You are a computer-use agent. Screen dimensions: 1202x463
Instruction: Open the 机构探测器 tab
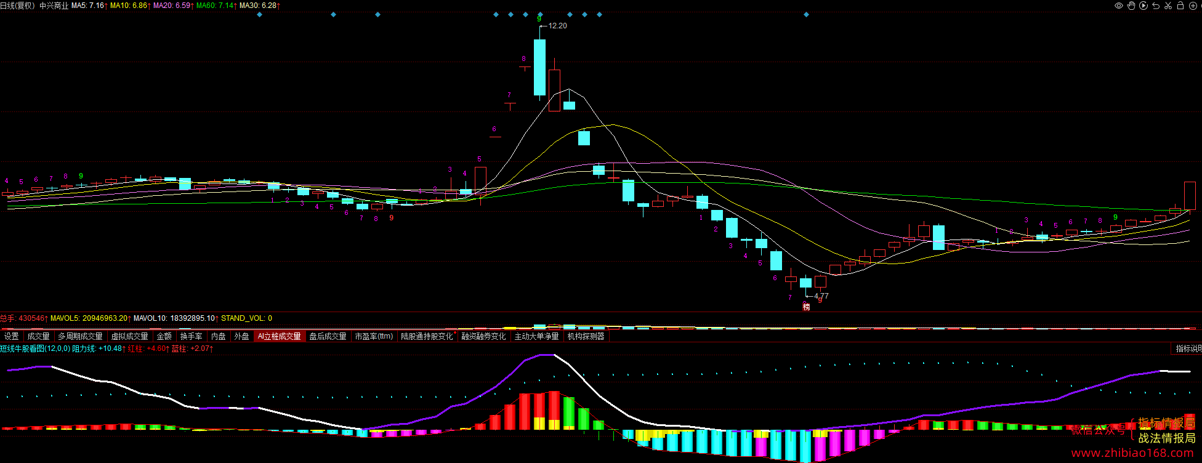586,336
